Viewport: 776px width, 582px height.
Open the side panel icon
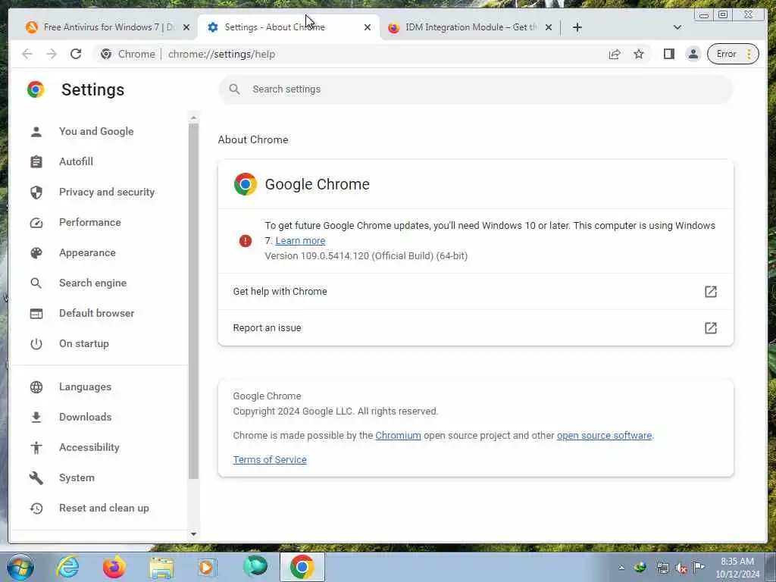(669, 54)
